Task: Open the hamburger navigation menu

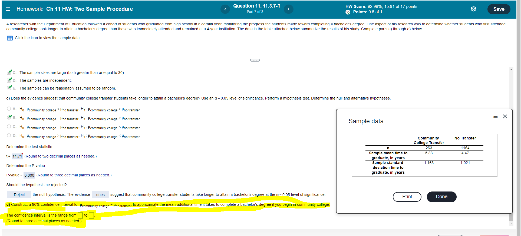Action: 8,9
